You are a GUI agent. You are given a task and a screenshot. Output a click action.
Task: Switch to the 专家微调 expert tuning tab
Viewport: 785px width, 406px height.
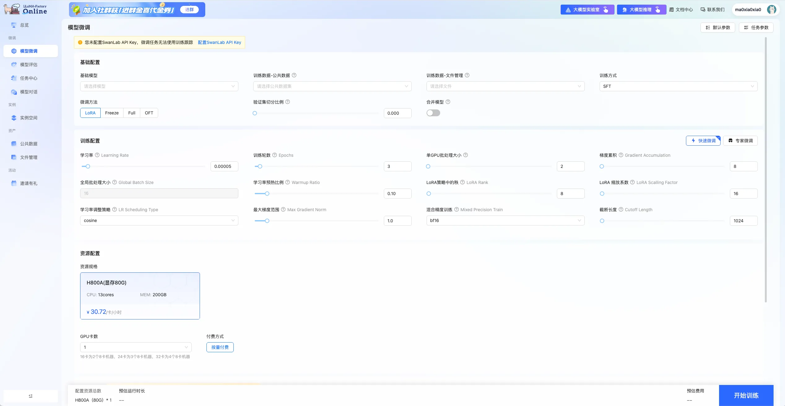pos(740,140)
